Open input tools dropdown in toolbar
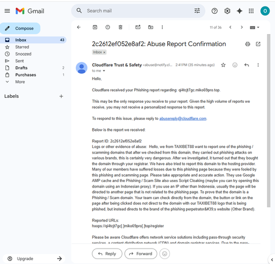The image size is (275, 264). click(255, 28)
